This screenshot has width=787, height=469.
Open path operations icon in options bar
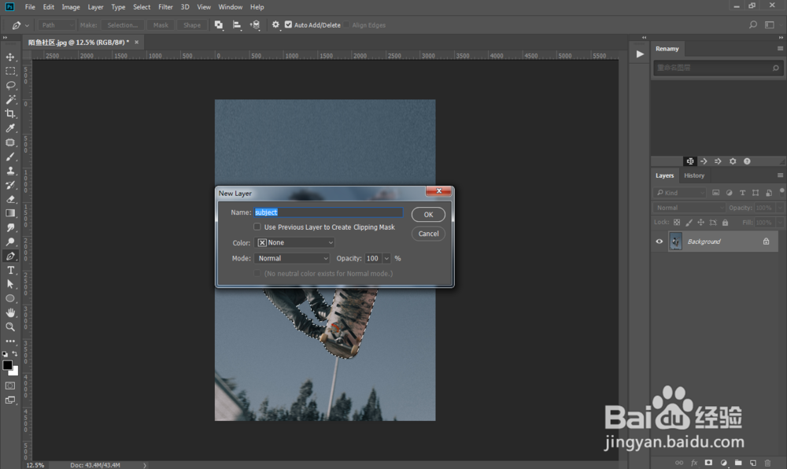pos(218,24)
